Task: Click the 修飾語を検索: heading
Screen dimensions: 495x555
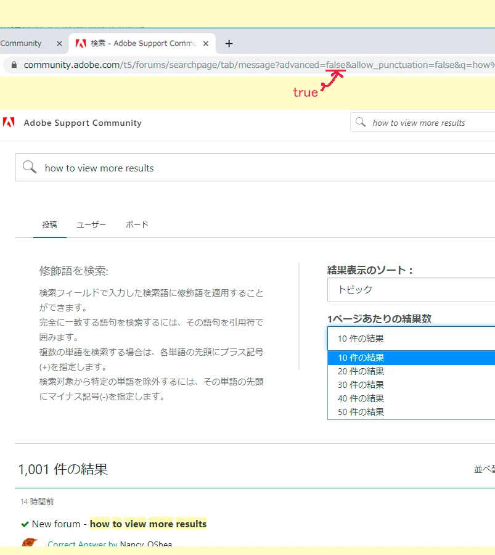Action: [x=73, y=271]
